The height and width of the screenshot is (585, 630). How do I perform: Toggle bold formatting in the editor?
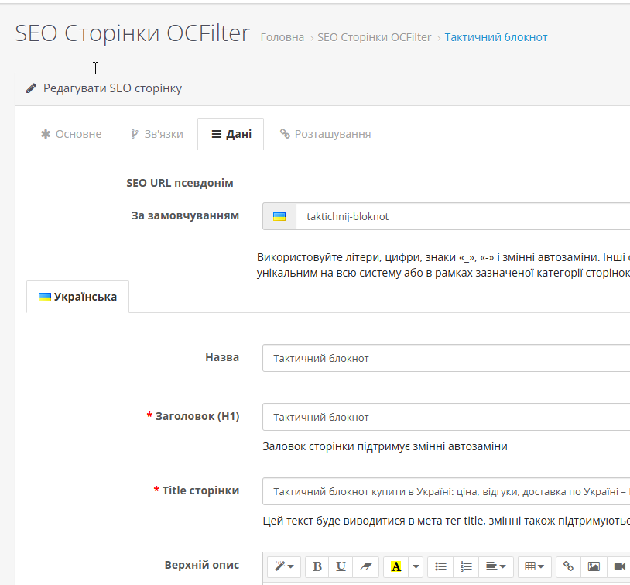[317, 566]
